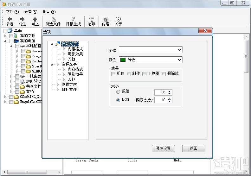Screen dimensions: 251x176
Task: Collapse the 日期文字 tree node
Action: tap(52, 44)
